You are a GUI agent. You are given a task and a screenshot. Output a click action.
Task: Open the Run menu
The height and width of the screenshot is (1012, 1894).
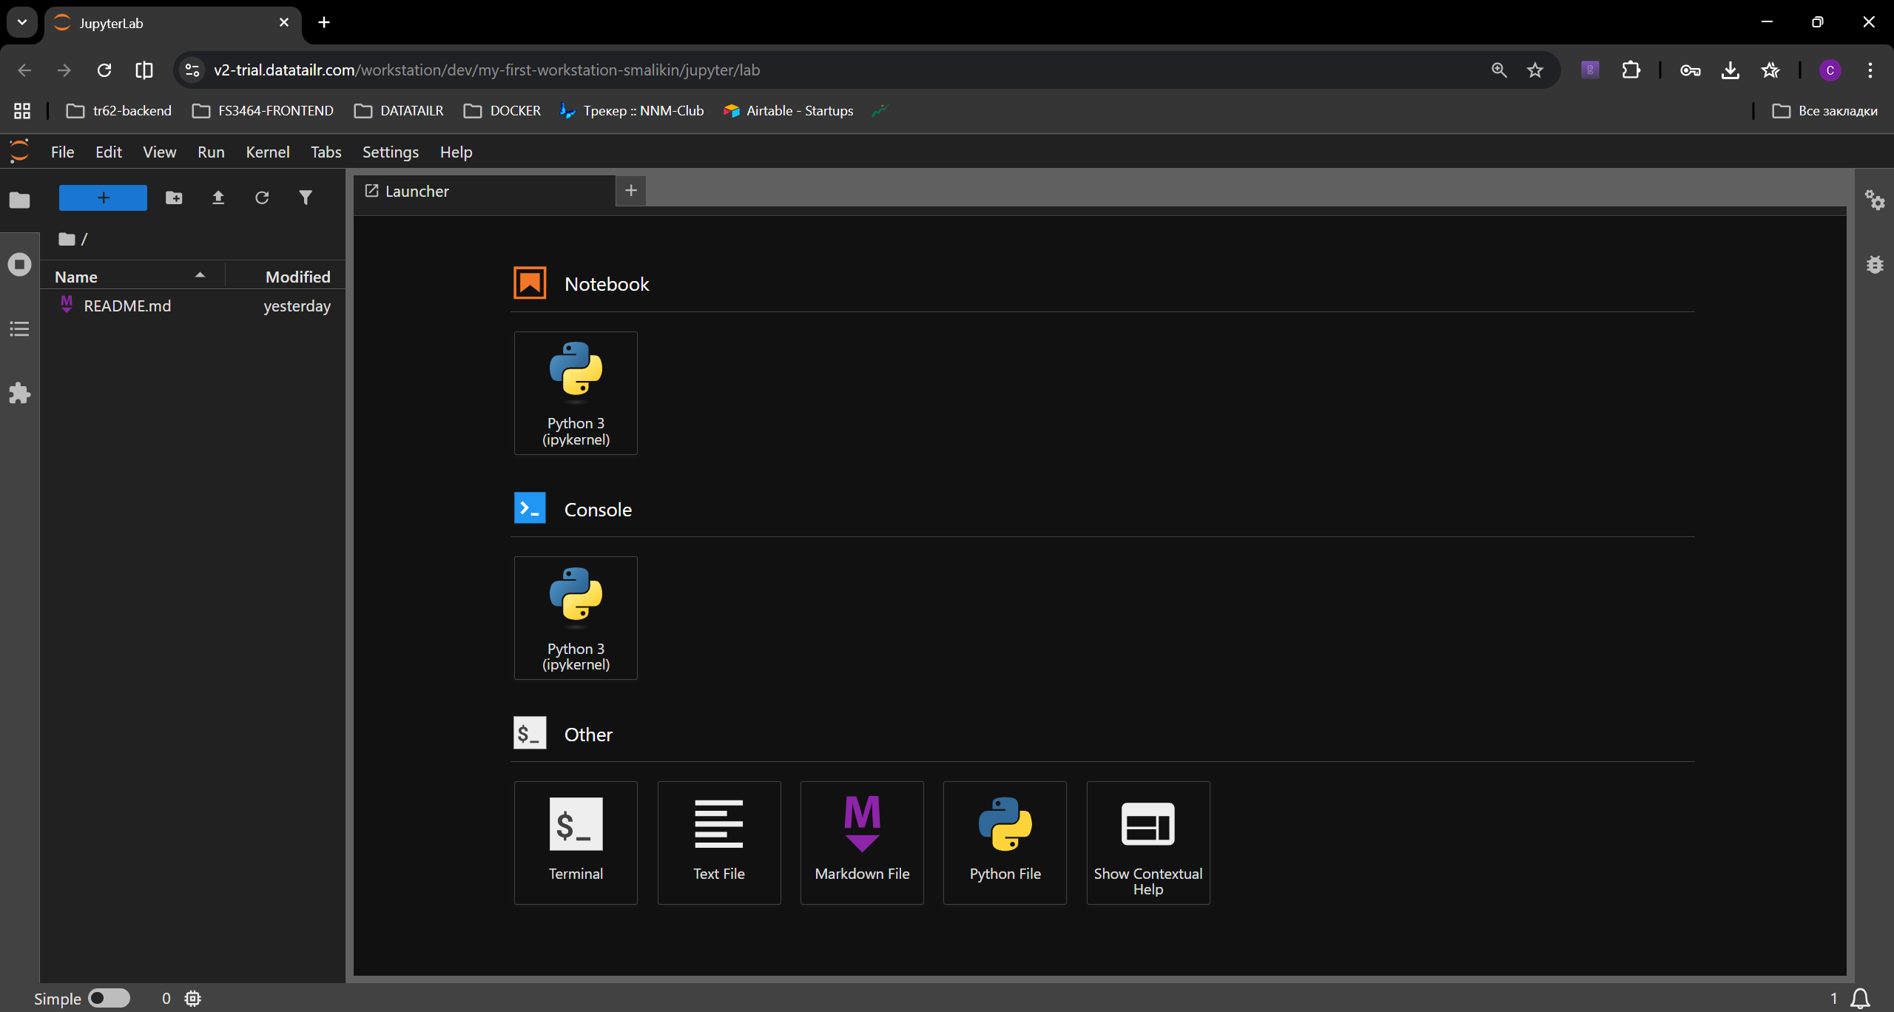pyautogui.click(x=211, y=152)
